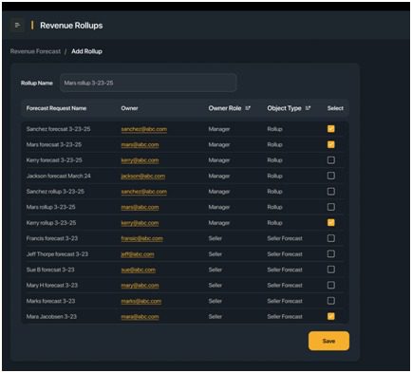
Task: Check the Francis forecast 3-23 checkbox
Action: coord(331,238)
